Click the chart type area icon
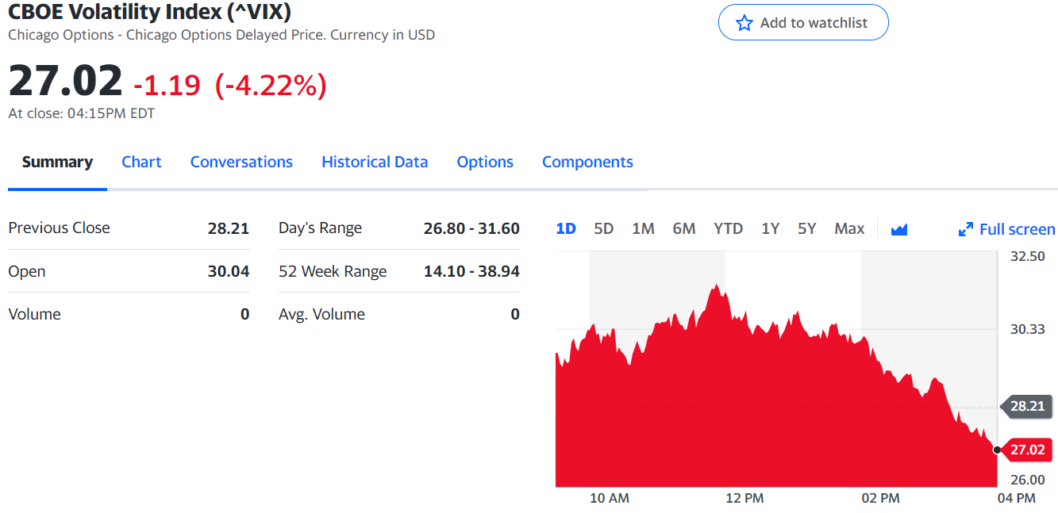The width and height of the screenshot is (1058, 513). pyautogui.click(x=899, y=229)
